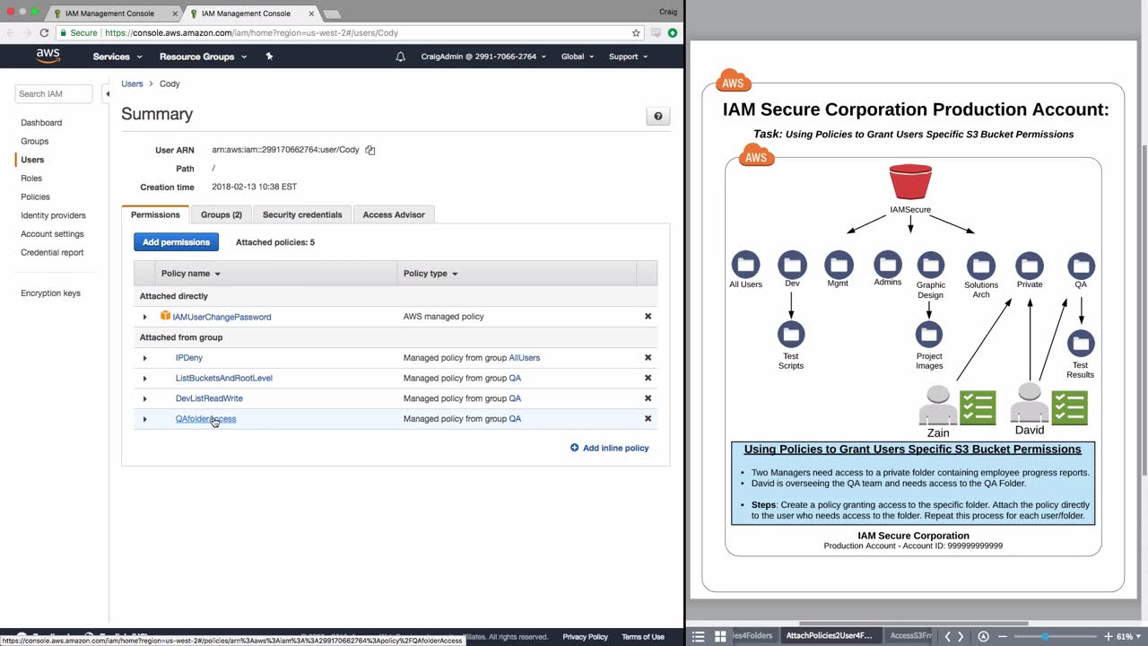Remove ListBucketsAndRootLevel policy with X
This screenshot has width=1148, height=646.
click(x=648, y=378)
